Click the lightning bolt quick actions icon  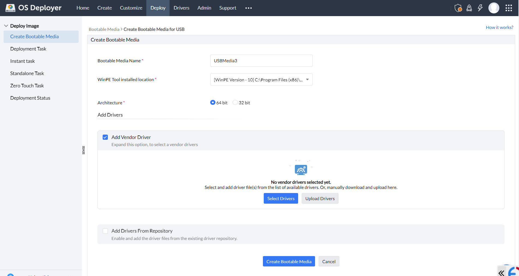pyautogui.click(x=480, y=8)
